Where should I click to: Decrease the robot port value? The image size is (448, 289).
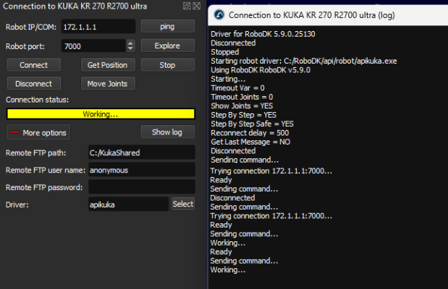click(130, 49)
